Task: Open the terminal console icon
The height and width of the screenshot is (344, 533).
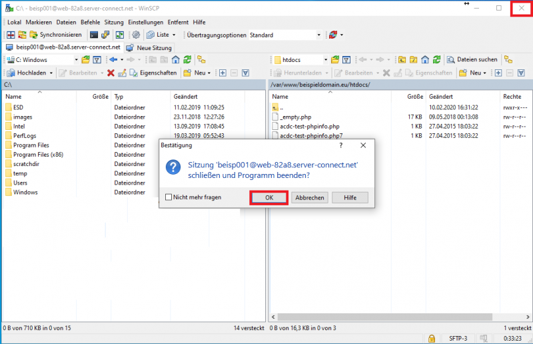Action: 94,35
